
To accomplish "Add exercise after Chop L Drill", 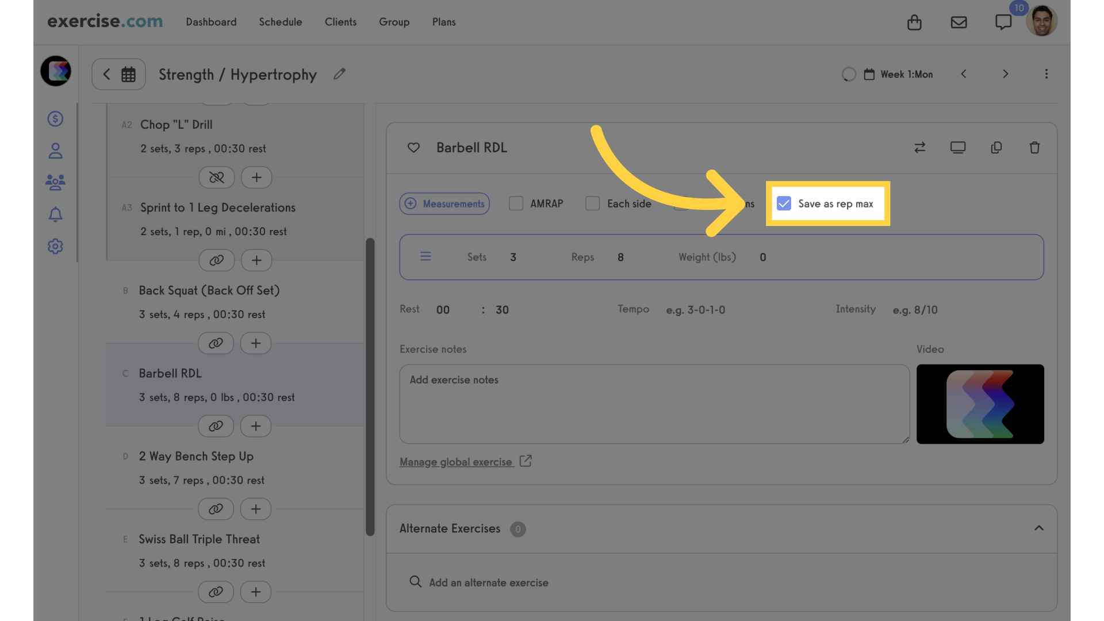I will tap(256, 178).
